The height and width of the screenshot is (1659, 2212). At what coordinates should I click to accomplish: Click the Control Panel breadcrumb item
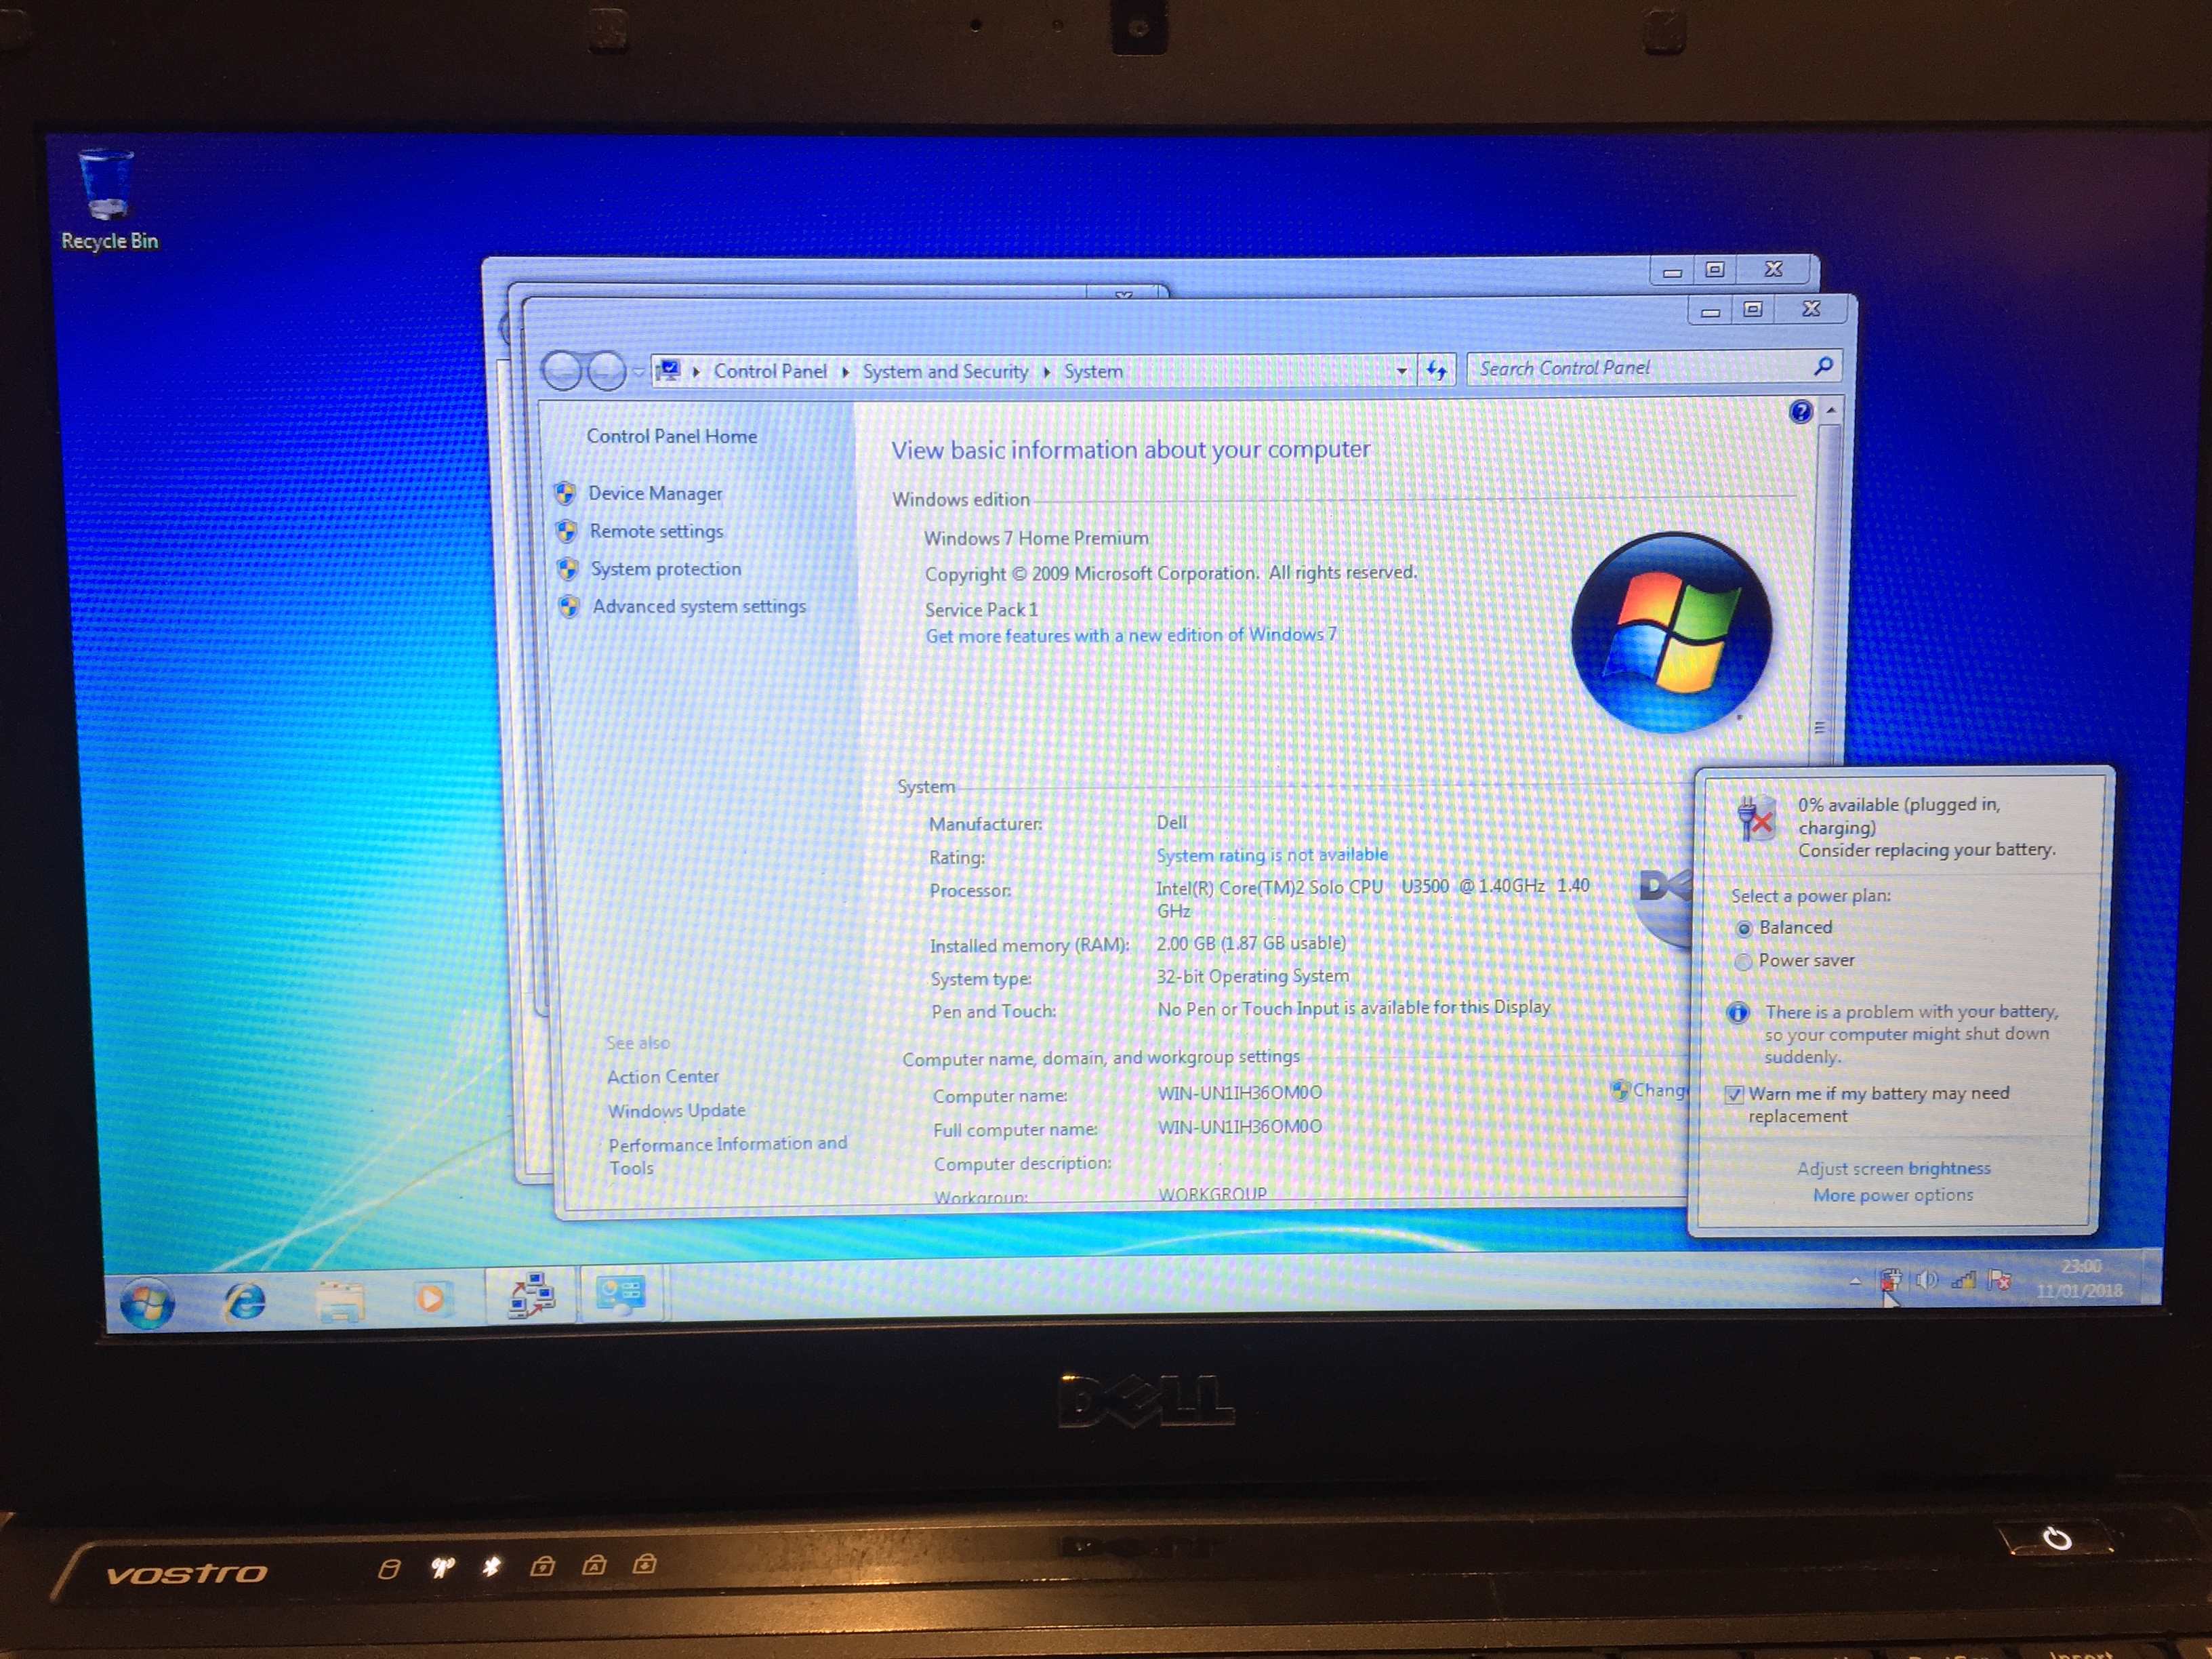click(770, 372)
